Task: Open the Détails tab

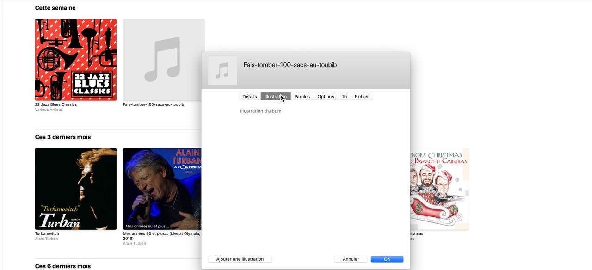Action: click(249, 97)
